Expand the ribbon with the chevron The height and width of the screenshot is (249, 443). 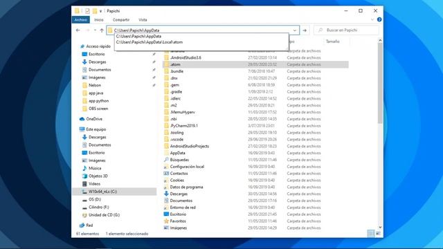(x=372, y=19)
